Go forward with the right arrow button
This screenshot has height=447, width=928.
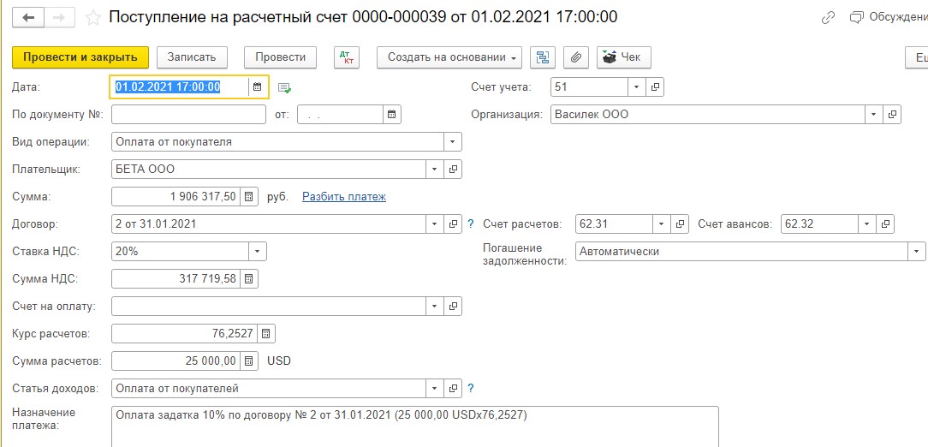click(59, 18)
